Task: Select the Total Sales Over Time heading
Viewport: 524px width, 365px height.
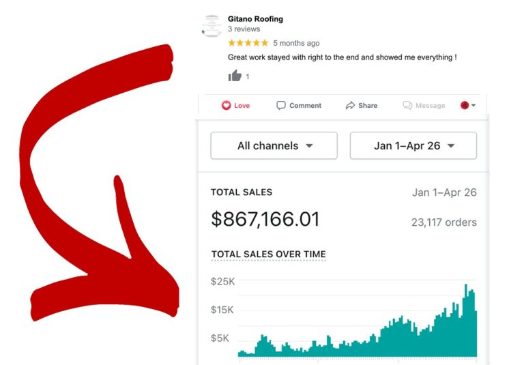Action: click(x=268, y=254)
